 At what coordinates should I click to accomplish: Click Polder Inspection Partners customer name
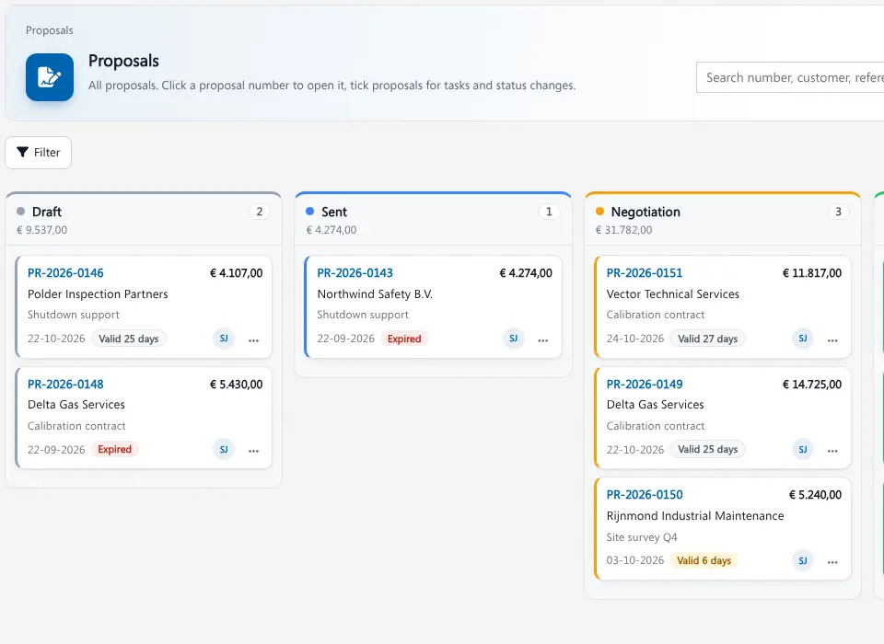pyautogui.click(x=98, y=294)
